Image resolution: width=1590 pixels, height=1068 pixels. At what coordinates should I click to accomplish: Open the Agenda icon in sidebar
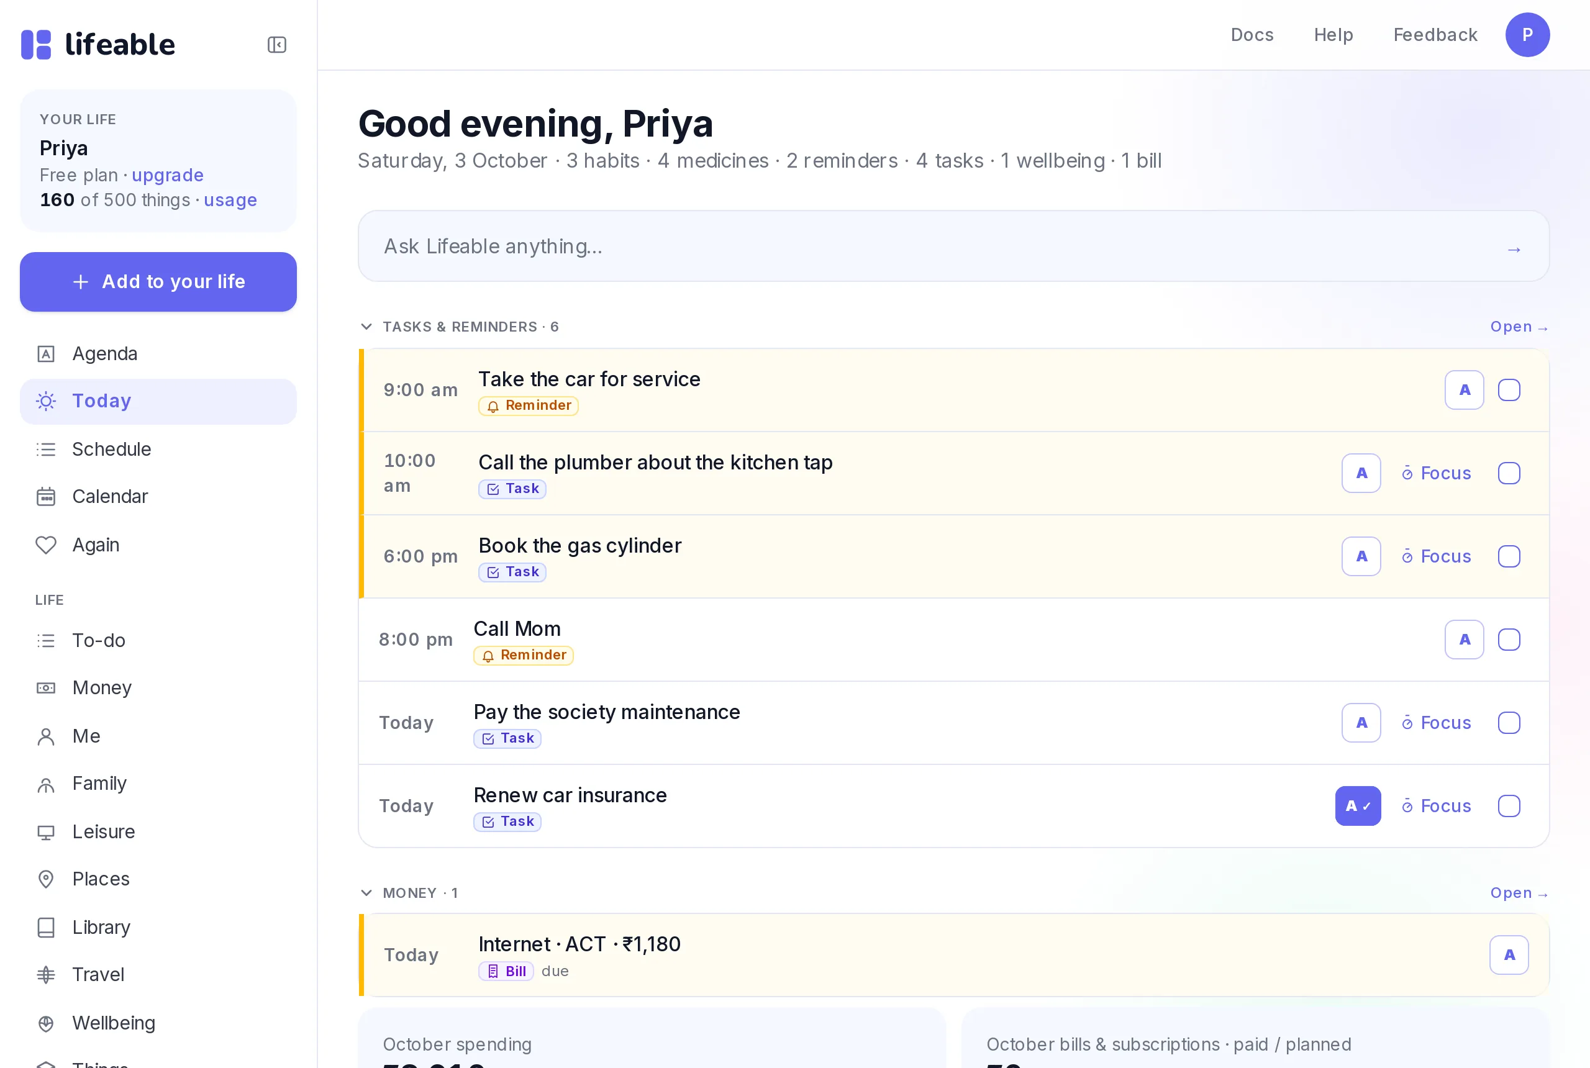click(x=45, y=353)
